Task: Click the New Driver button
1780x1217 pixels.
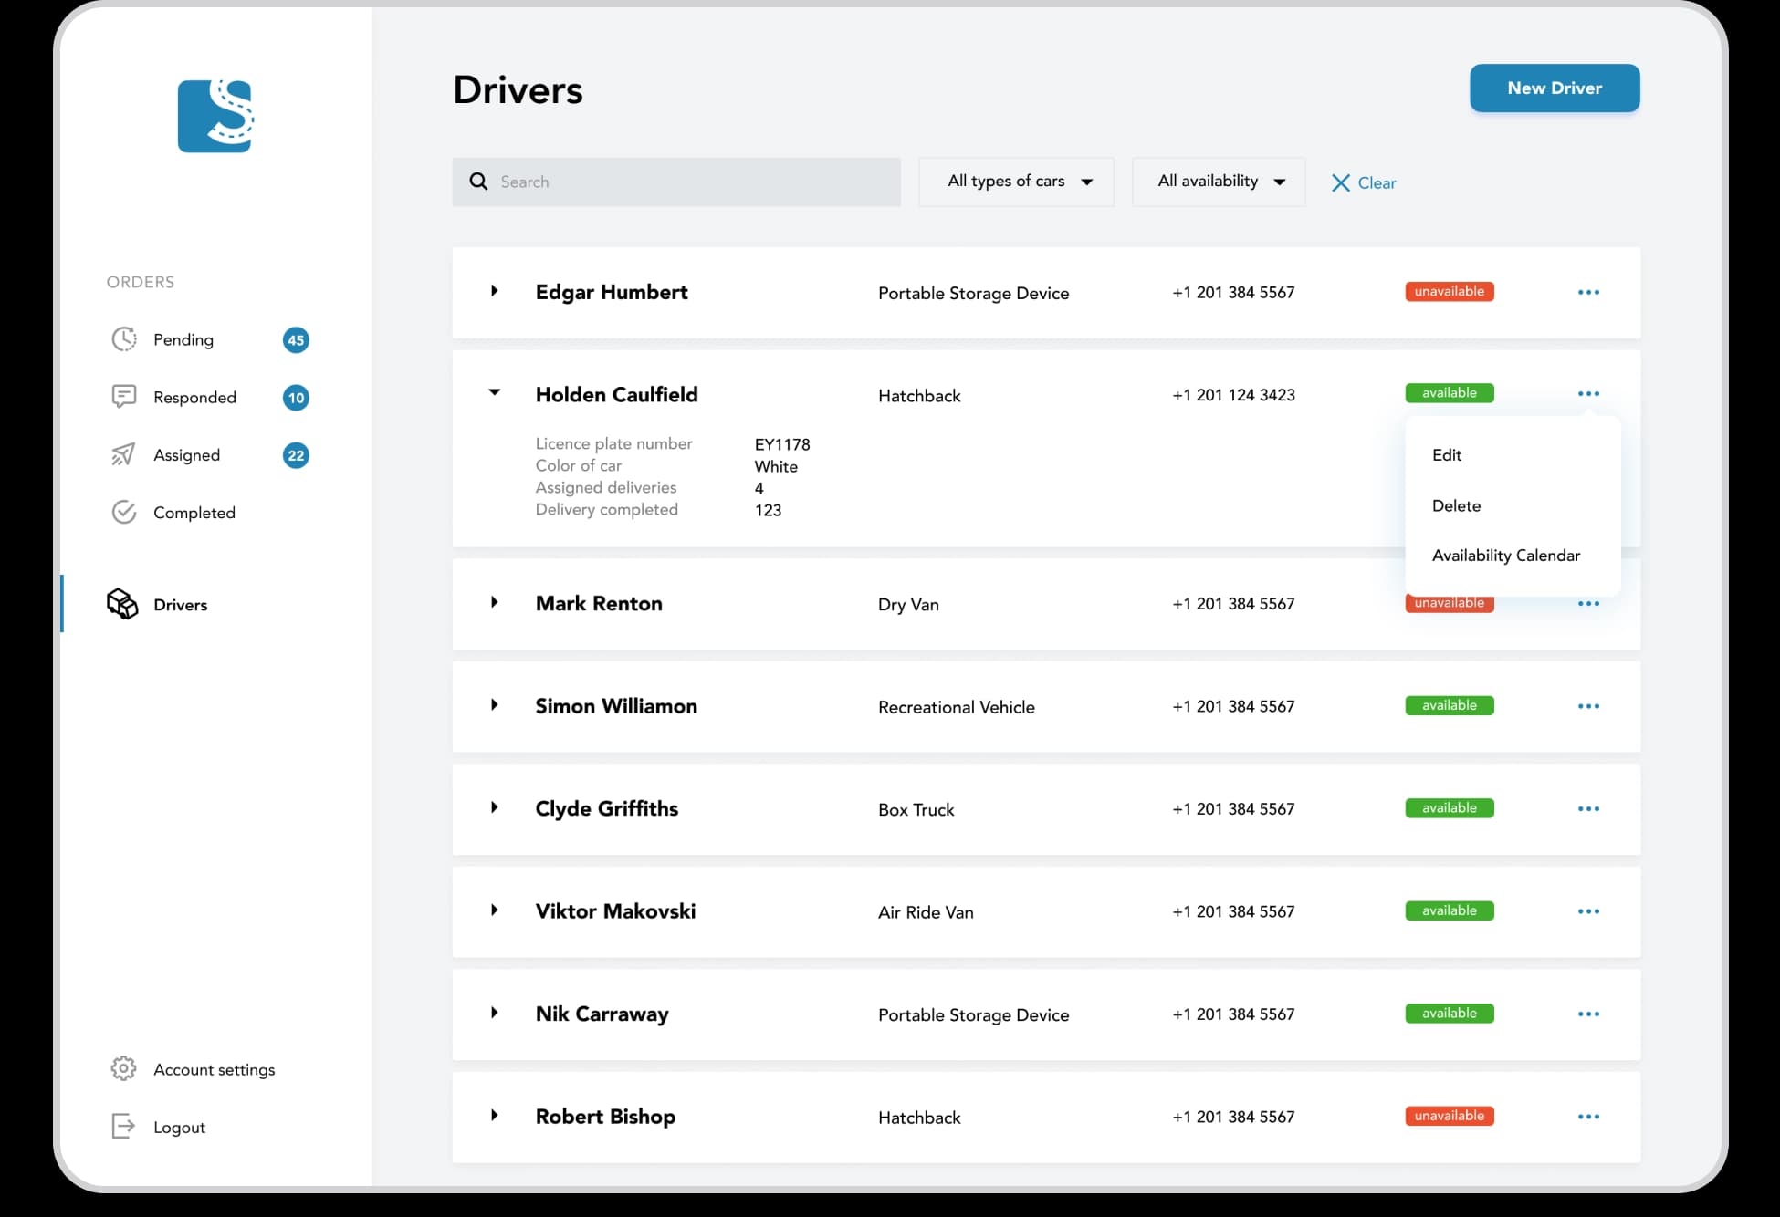Action: [1554, 88]
